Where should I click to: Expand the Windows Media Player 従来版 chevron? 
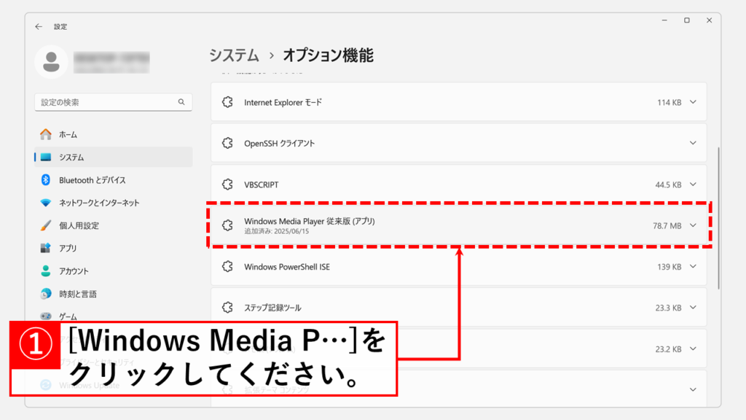[x=694, y=225]
